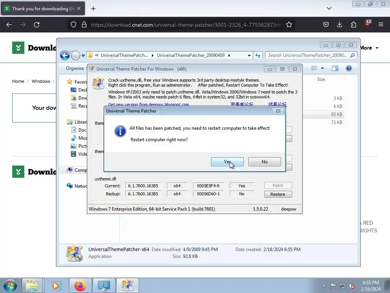Open the control panel taskbar icon

coord(104,285)
